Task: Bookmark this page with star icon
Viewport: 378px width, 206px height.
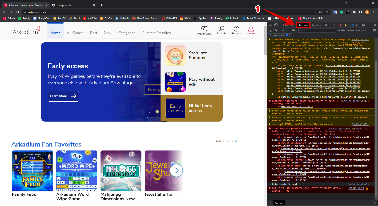Action: (327, 12)
